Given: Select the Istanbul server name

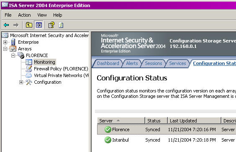Looking at the screenshot, I should tap(121, 140).
